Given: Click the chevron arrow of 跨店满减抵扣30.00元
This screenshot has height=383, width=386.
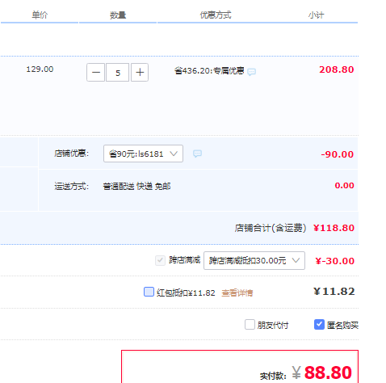Looking at the screenshot, I should (296, 260).
